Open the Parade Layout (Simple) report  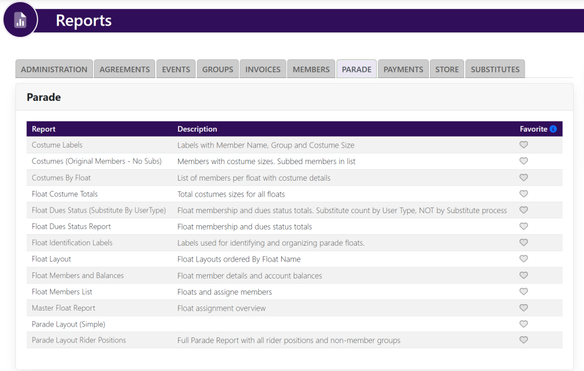pyautogui.click(x=68, y=324)
